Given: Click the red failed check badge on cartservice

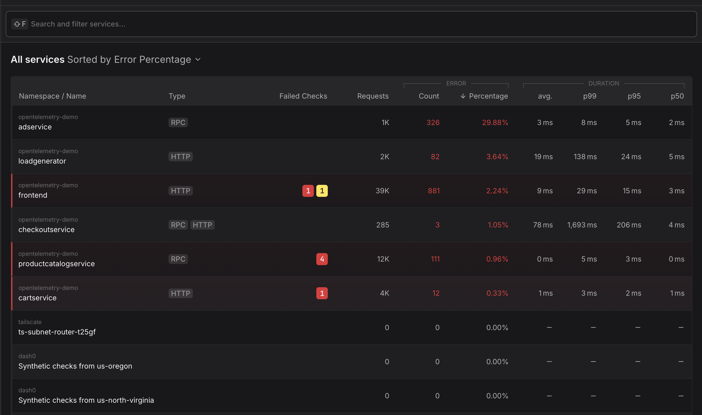Looking at the screenshot, I should pos(322,293).
